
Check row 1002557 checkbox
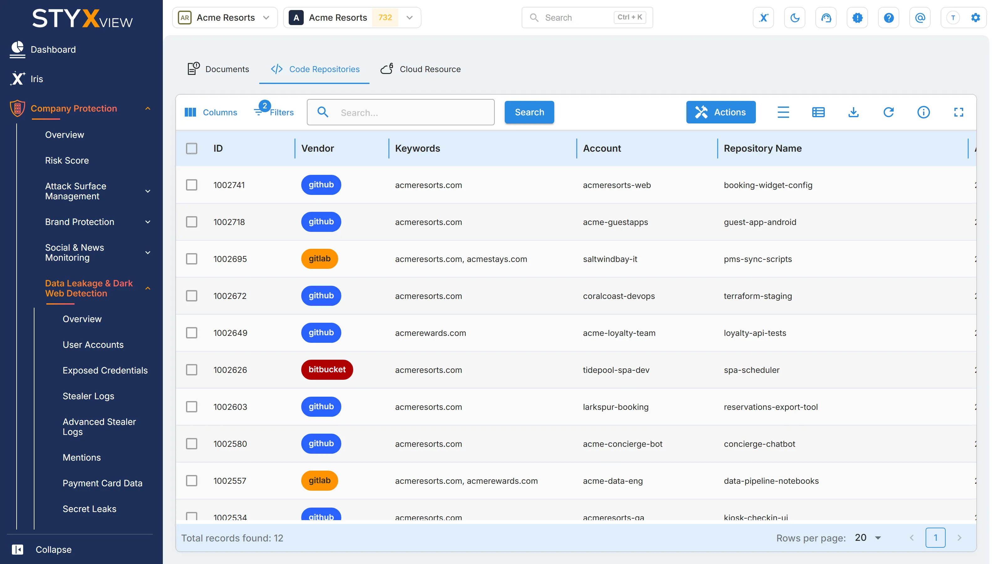[191, 481]
